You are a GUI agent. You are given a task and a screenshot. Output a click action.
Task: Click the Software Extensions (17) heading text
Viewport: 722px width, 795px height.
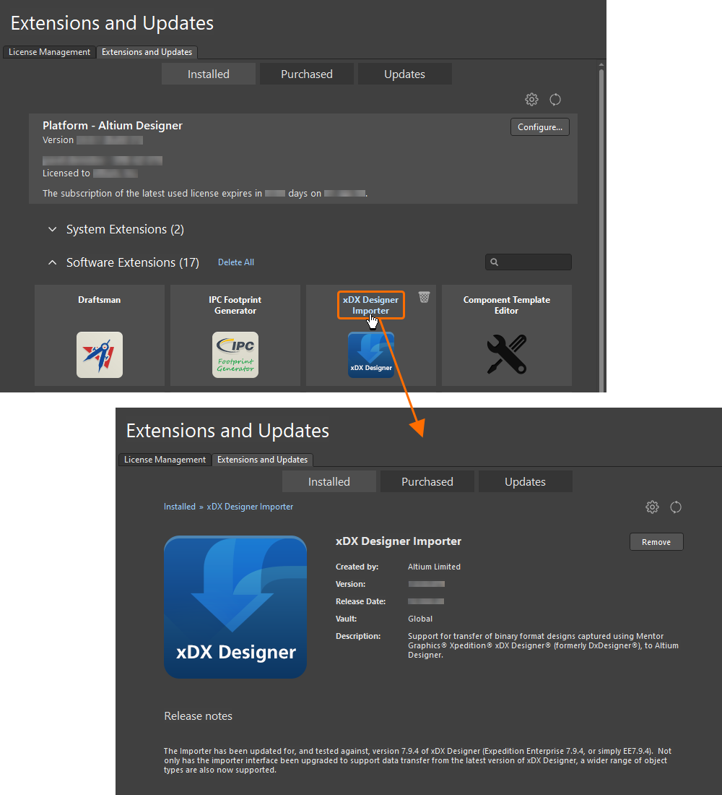pyautogui.click(x=133, y=262)
